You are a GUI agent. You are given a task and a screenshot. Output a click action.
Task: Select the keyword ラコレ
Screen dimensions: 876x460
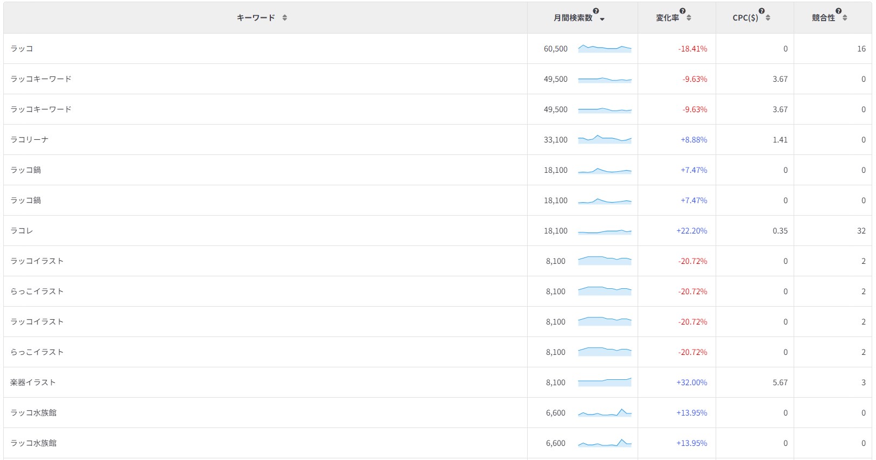click(22, 231)
